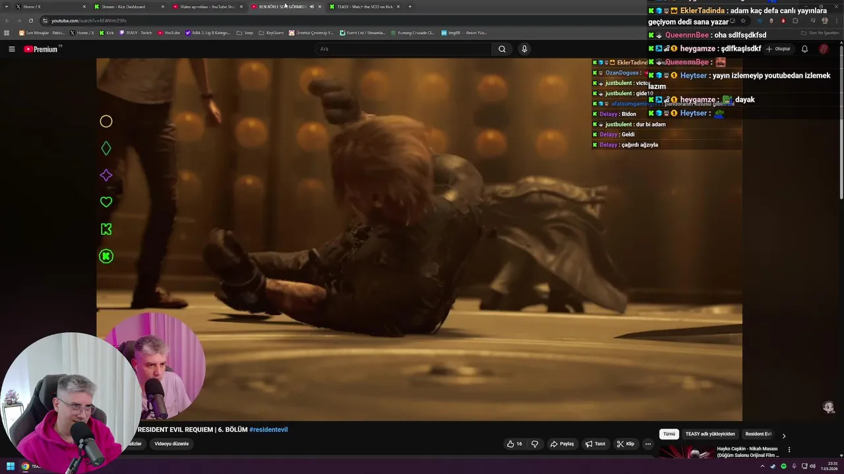Focus the YouTube Ara search field
The width and height of the screenshot is (844, 474).
click(x=404, y=49)
